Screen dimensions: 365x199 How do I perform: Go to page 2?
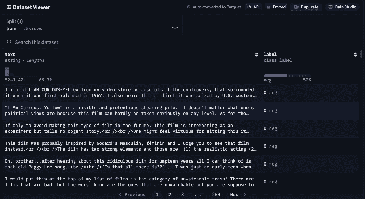170,195
